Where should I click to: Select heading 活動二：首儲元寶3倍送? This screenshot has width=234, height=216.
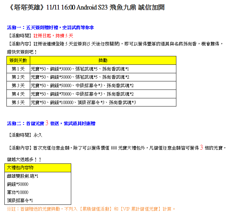tap(51, 123)
